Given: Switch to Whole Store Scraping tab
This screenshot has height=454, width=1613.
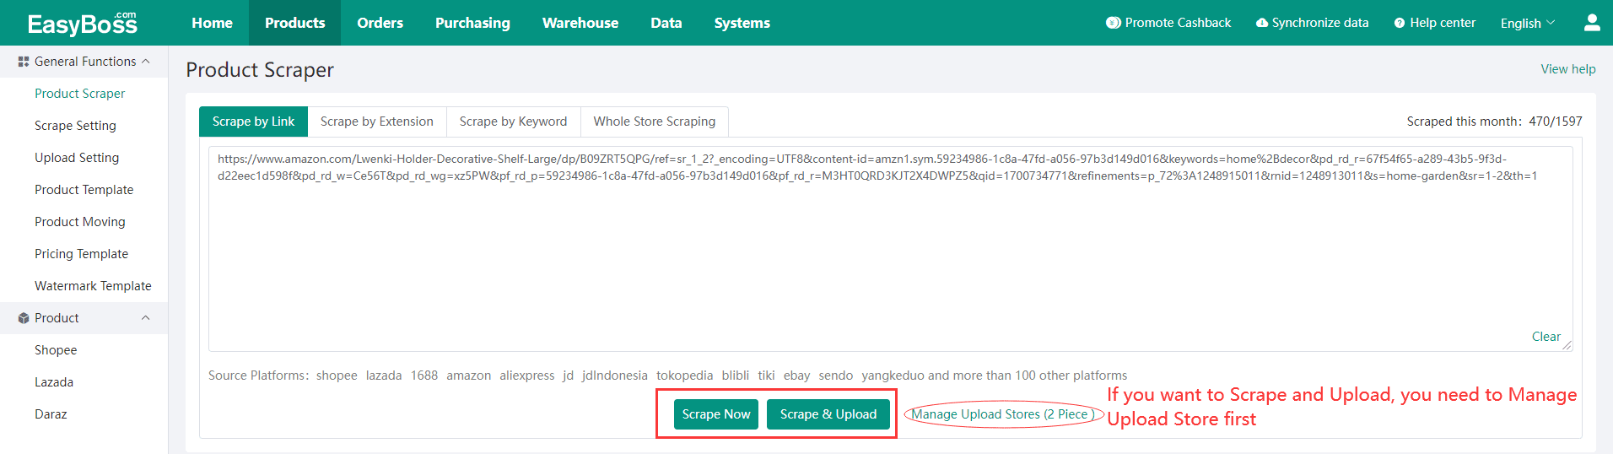Looking at the screenshot, I should [655, 122].
